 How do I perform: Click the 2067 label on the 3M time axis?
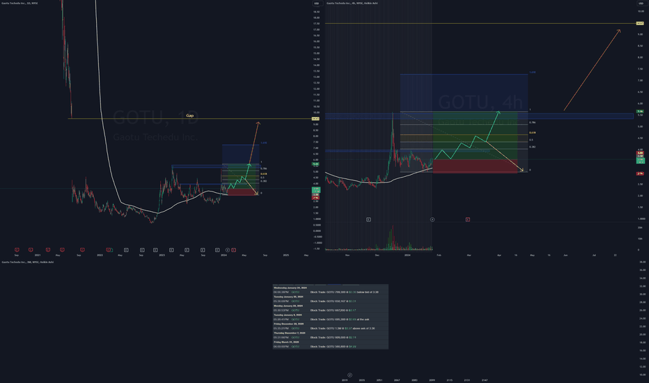(397, 380)
